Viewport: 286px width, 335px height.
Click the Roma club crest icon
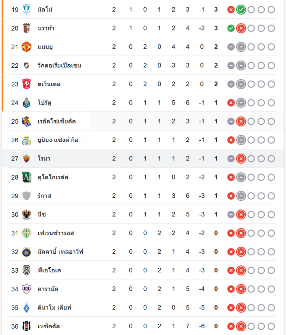click(x=26, y=158)
